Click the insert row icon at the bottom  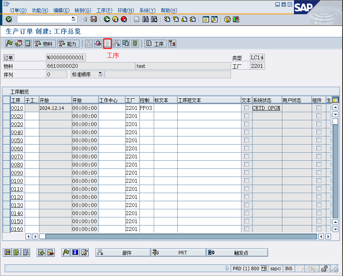tap(41, 252)
